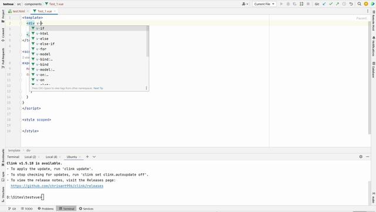376x212 pixels.
Task: Close the Ubuntu terminal tab
Action: point(80,157)
